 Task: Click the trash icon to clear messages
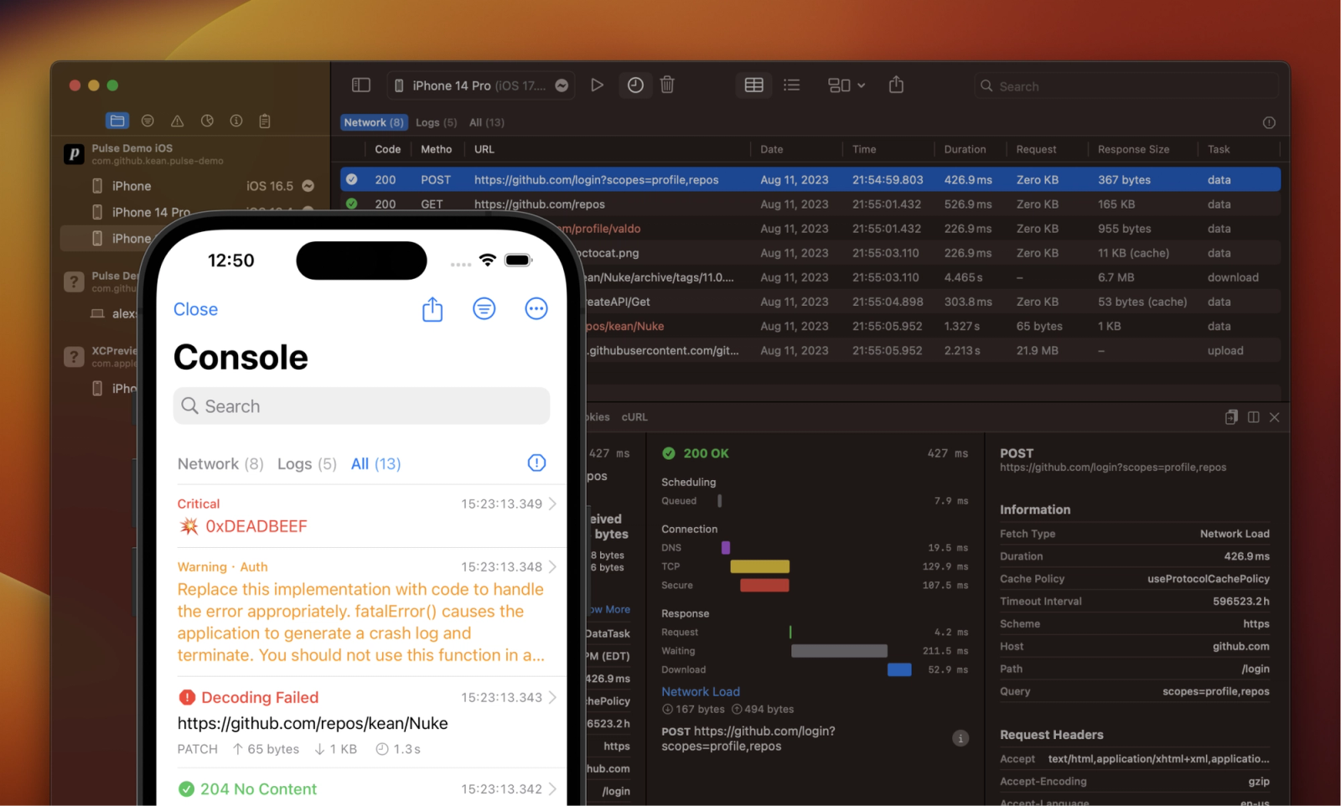667,85
